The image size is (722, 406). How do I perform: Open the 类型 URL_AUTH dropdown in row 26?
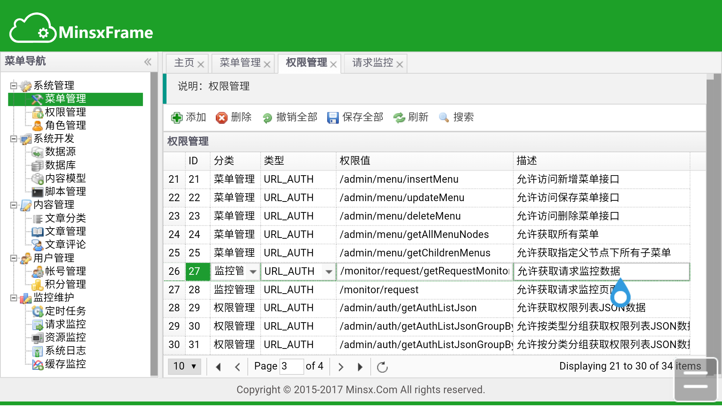(x=329, y=272)
